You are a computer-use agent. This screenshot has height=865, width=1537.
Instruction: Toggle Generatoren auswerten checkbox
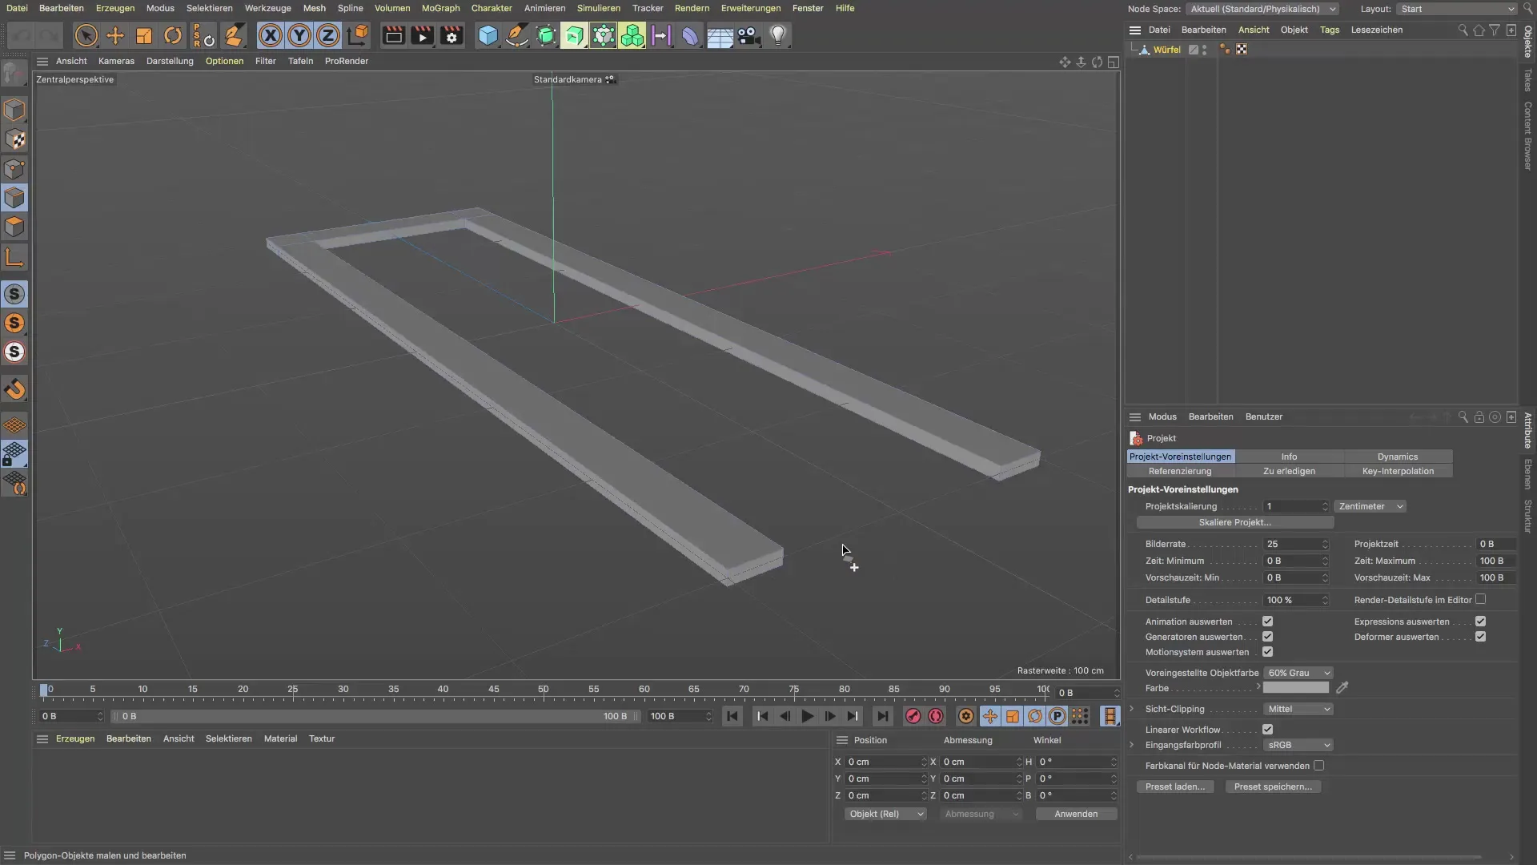(x=1267, y=637)
